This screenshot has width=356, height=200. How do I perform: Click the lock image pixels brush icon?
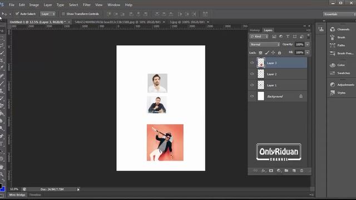coord(267,53)
